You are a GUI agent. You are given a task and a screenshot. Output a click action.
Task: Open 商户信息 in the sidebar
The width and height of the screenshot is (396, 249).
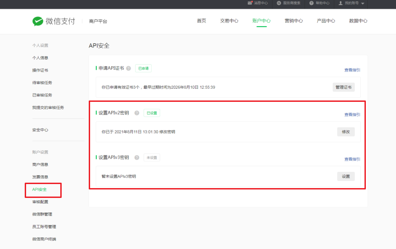pos(40,164)
